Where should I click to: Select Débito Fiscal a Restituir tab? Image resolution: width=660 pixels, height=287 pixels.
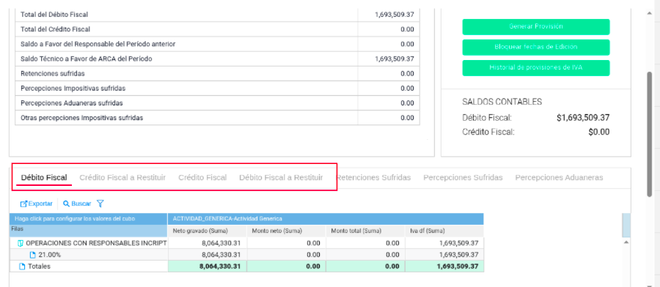[x=281, y=178]
